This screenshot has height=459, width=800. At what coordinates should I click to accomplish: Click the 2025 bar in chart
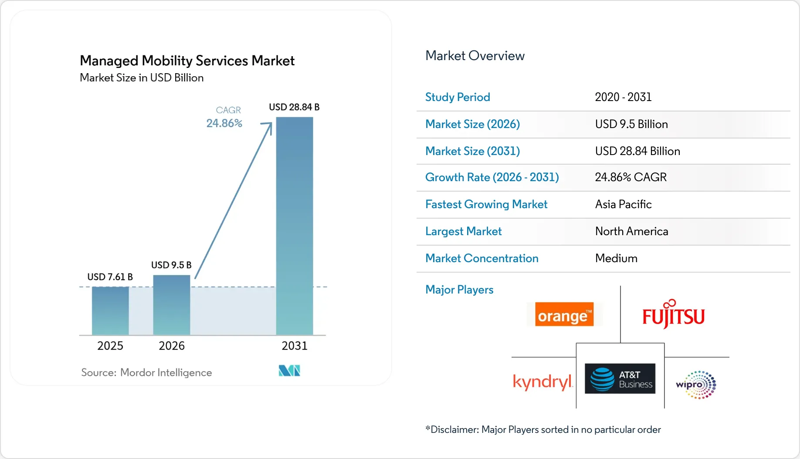pyautogui.click(x=110, y=311)
